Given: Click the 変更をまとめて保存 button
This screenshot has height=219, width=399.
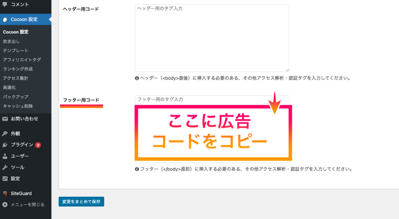Looking at the screenshot, I should 81,202.
